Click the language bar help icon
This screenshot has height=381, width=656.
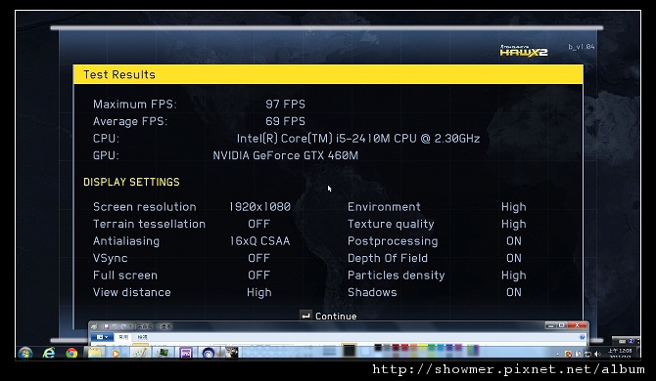[631, 341]
